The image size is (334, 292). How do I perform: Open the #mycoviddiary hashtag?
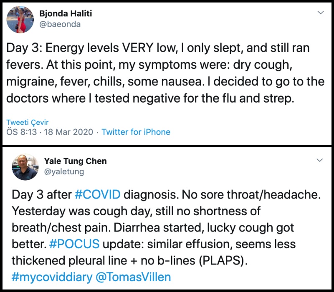pos(52,277)
